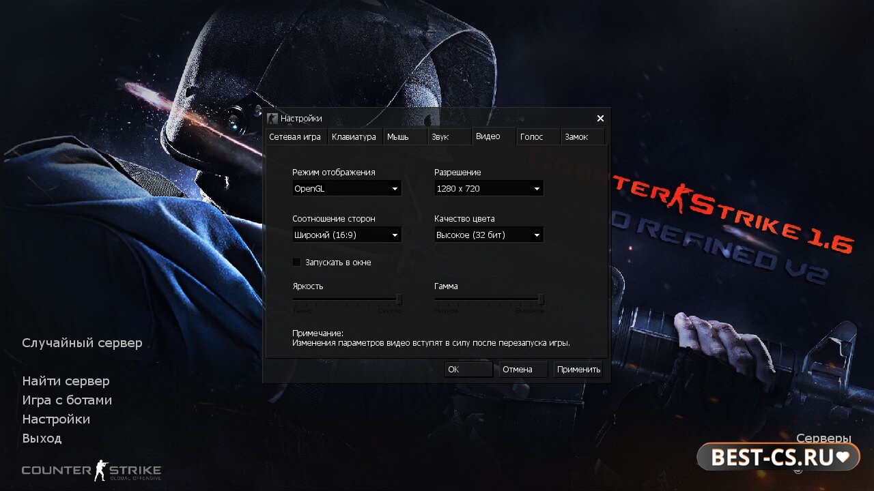Adjust the Гамма slider handle
The height and width of the screenshot is (491, 874).
[541, 299]
